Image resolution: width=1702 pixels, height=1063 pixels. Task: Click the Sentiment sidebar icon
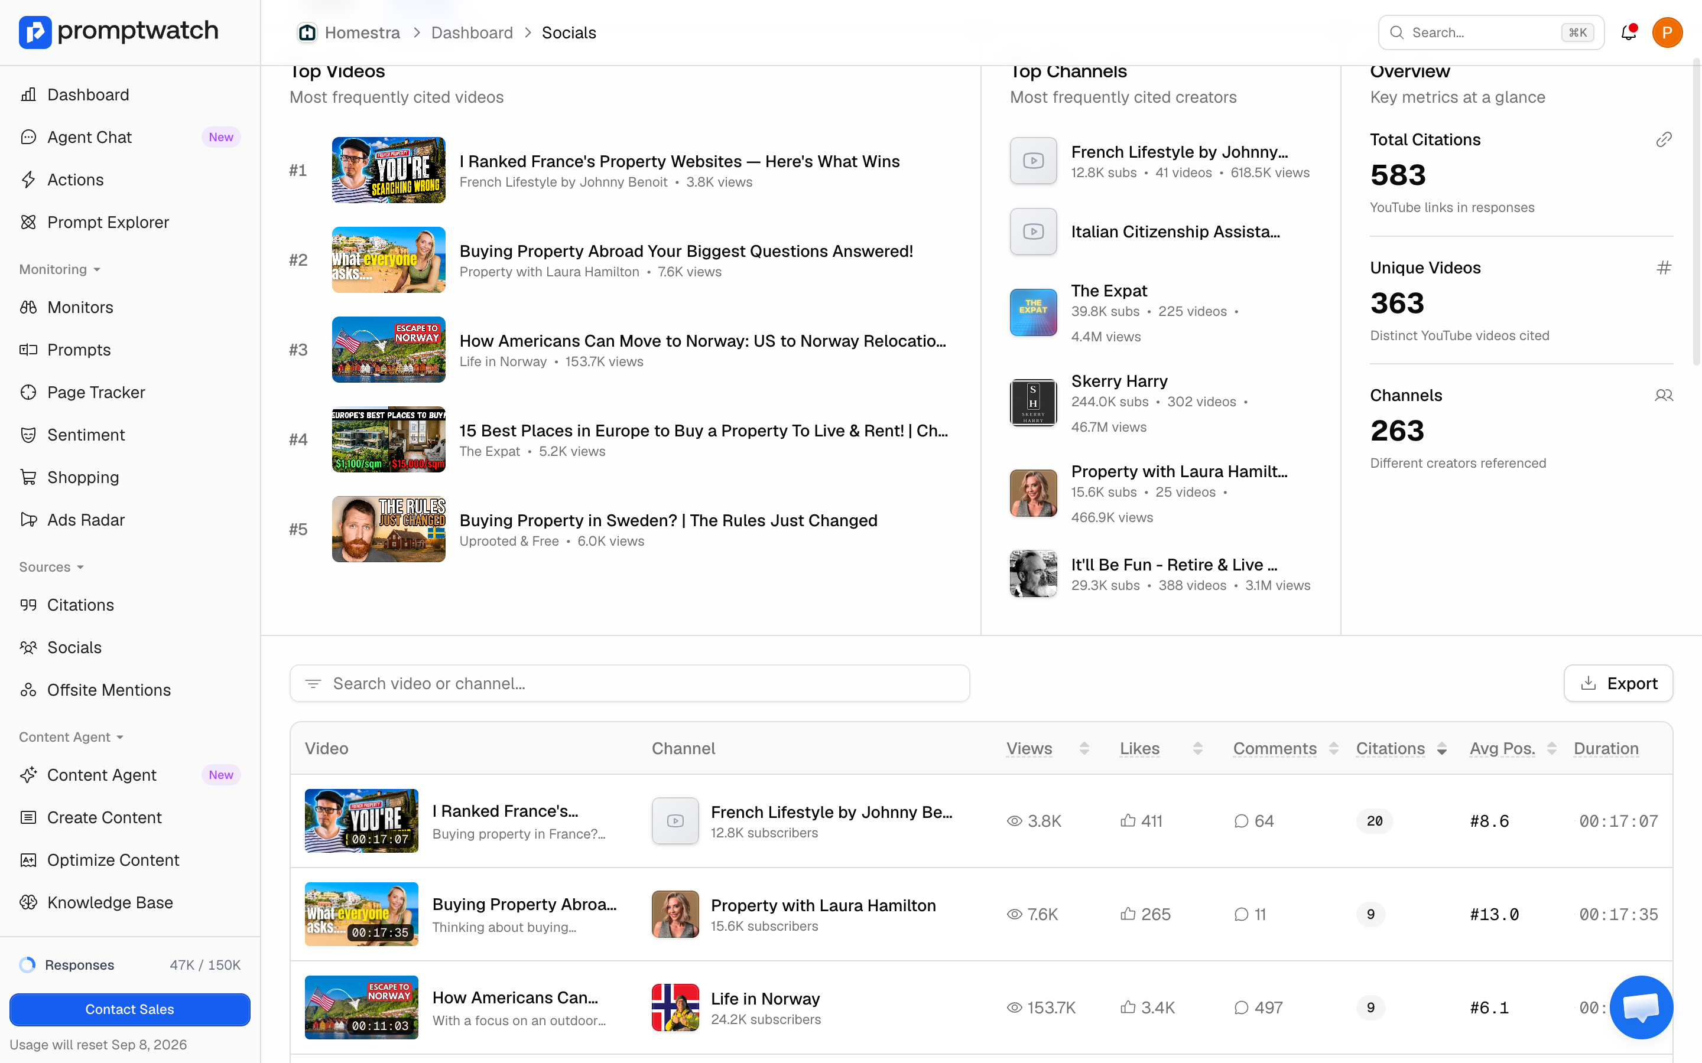click(28, 435)
